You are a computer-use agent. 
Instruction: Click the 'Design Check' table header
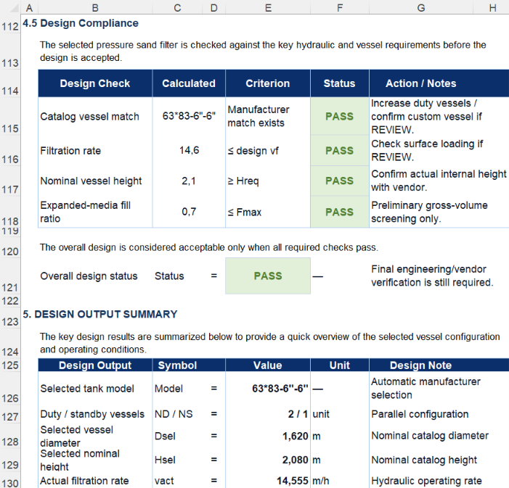pyautogui.click(x=95, y=83)
